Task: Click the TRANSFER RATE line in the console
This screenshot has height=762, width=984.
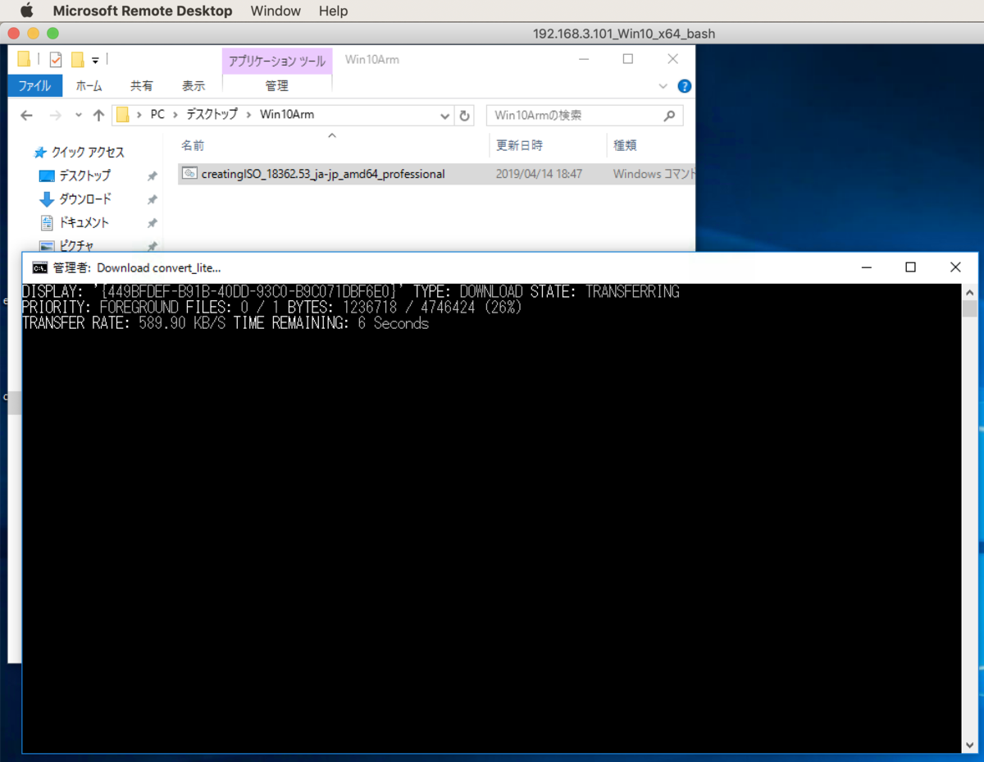Action: pos(225,323)
